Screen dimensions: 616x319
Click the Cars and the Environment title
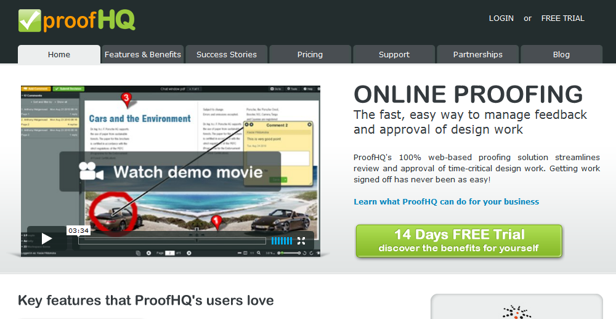140,119
